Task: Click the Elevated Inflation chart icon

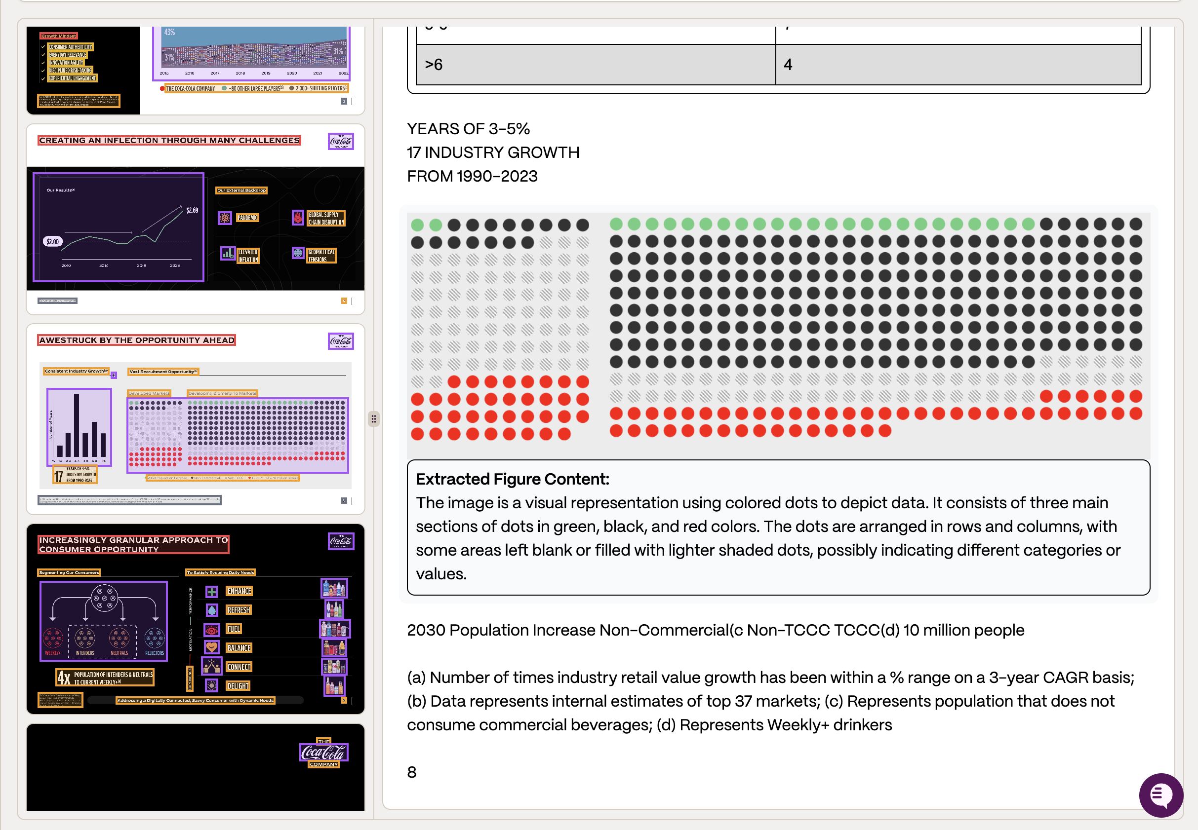Action: click(228, 253)
